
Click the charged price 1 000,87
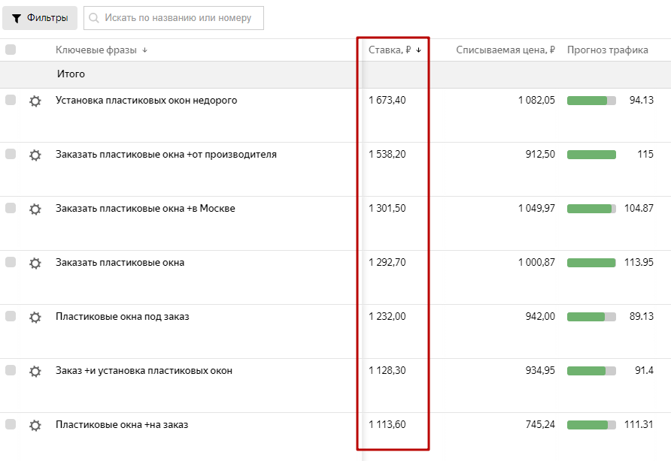click(536, 262)
